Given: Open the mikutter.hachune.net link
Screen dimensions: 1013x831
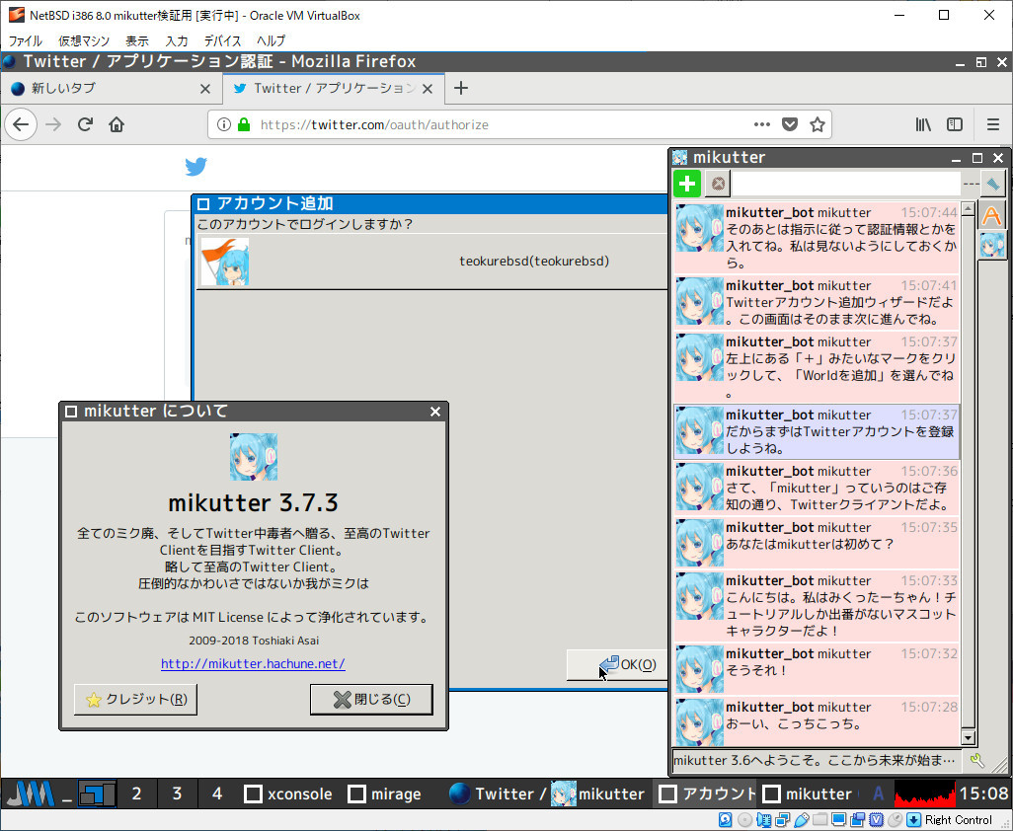Looking at the screenshot, I should [253, 664].
